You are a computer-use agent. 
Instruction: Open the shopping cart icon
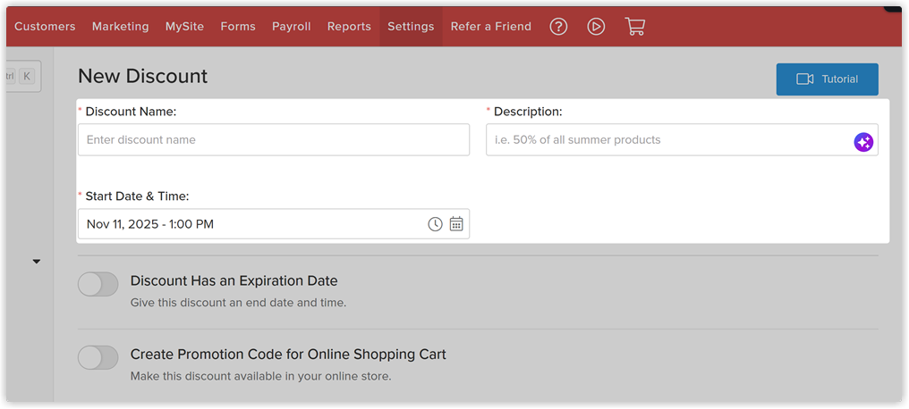[x=635, y=26]
